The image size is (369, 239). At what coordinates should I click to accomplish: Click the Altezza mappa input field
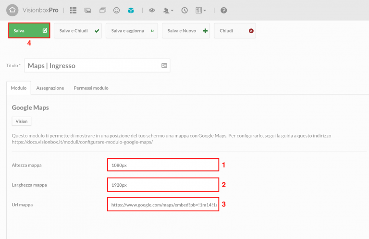163,165
